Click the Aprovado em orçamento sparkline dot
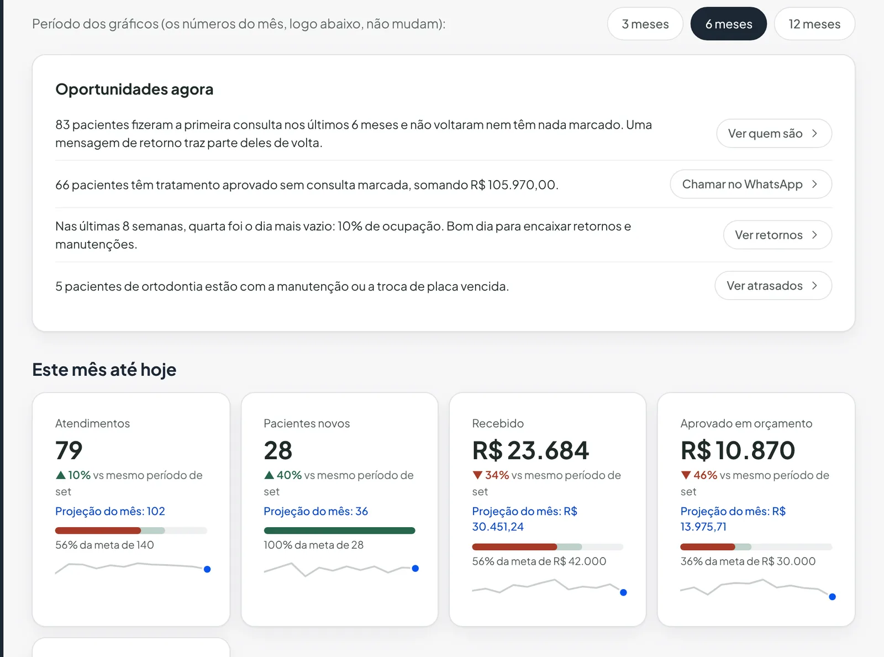The width and height of the screenshot is (884, 657). [832, 597]
